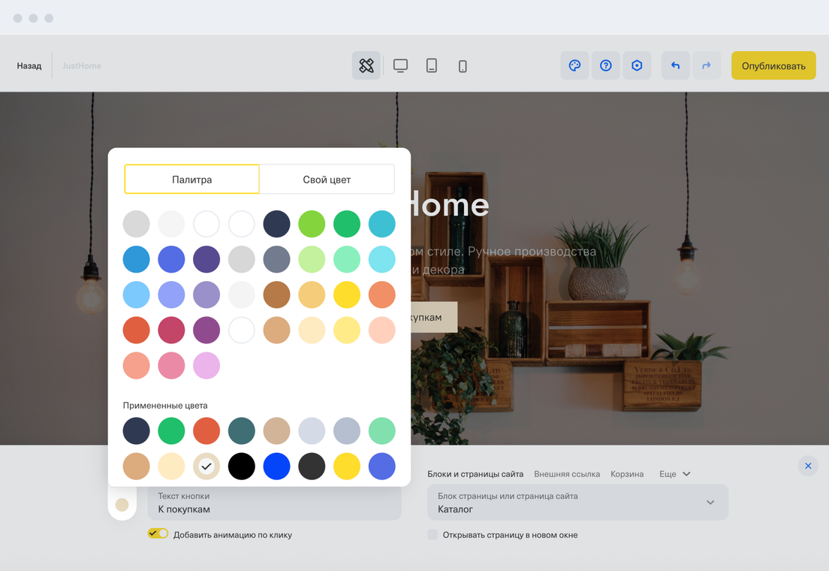Image resolution: width=829 pixels, height=571 pixels.
Task: Open the help question mark icon
Action: click(x=606, y=65)
